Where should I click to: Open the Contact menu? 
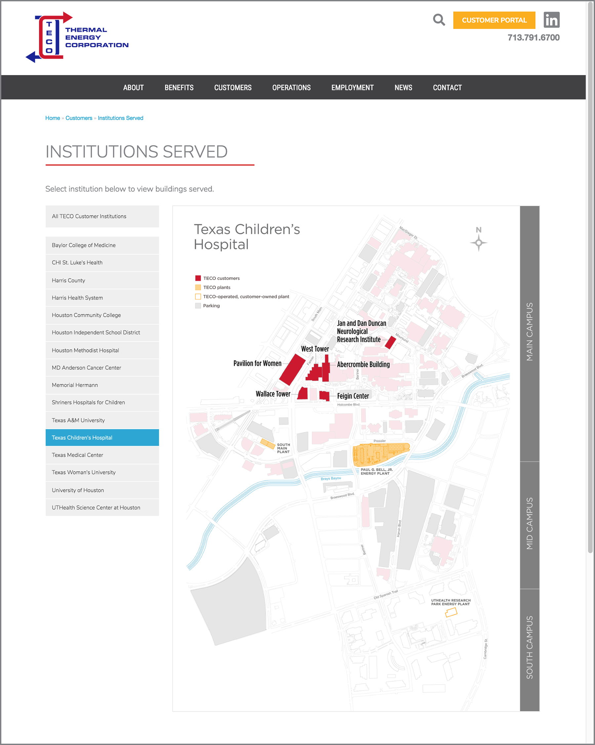447,88
